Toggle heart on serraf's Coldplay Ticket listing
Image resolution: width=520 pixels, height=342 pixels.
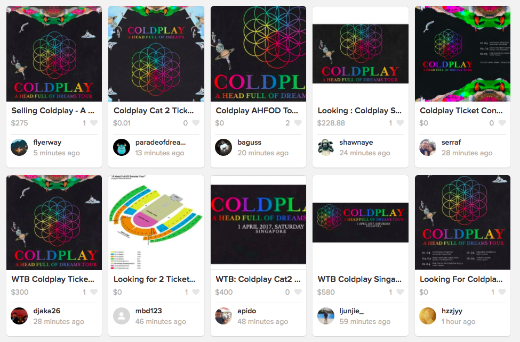click(502, 123)
